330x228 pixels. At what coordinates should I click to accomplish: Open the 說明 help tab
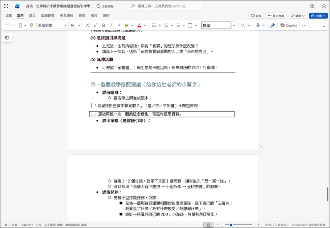[x=106, y=16]
